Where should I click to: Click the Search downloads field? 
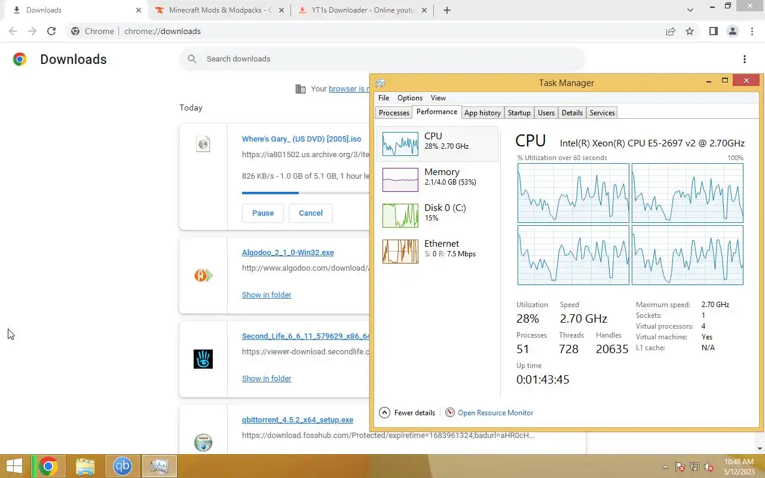(x=382, y=59)
